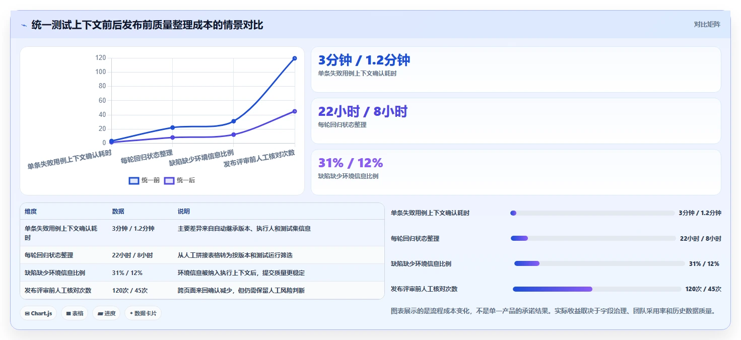The height and width of the screenshot is (340, 741).
Task: Click the 数据卡片 chip
Action: pos(143,313)
